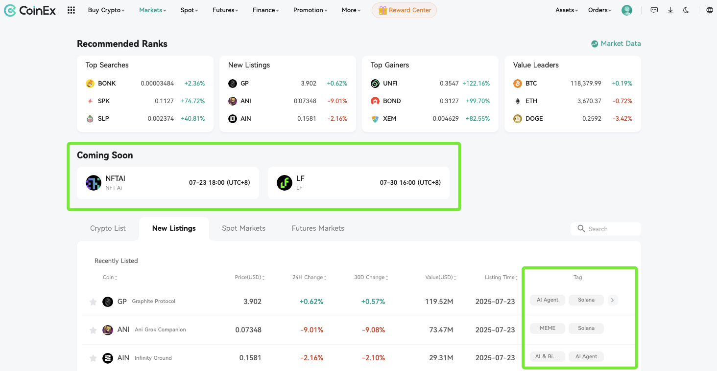Expand the Markets dropdown menu
Image resolution: width=717 pixels, height=371 pixels.
coord(153,10)
